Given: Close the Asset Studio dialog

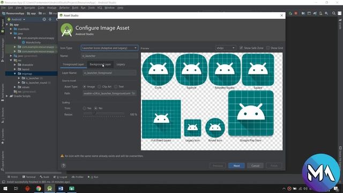Looking at the screenshot, I should click(282, 16).
